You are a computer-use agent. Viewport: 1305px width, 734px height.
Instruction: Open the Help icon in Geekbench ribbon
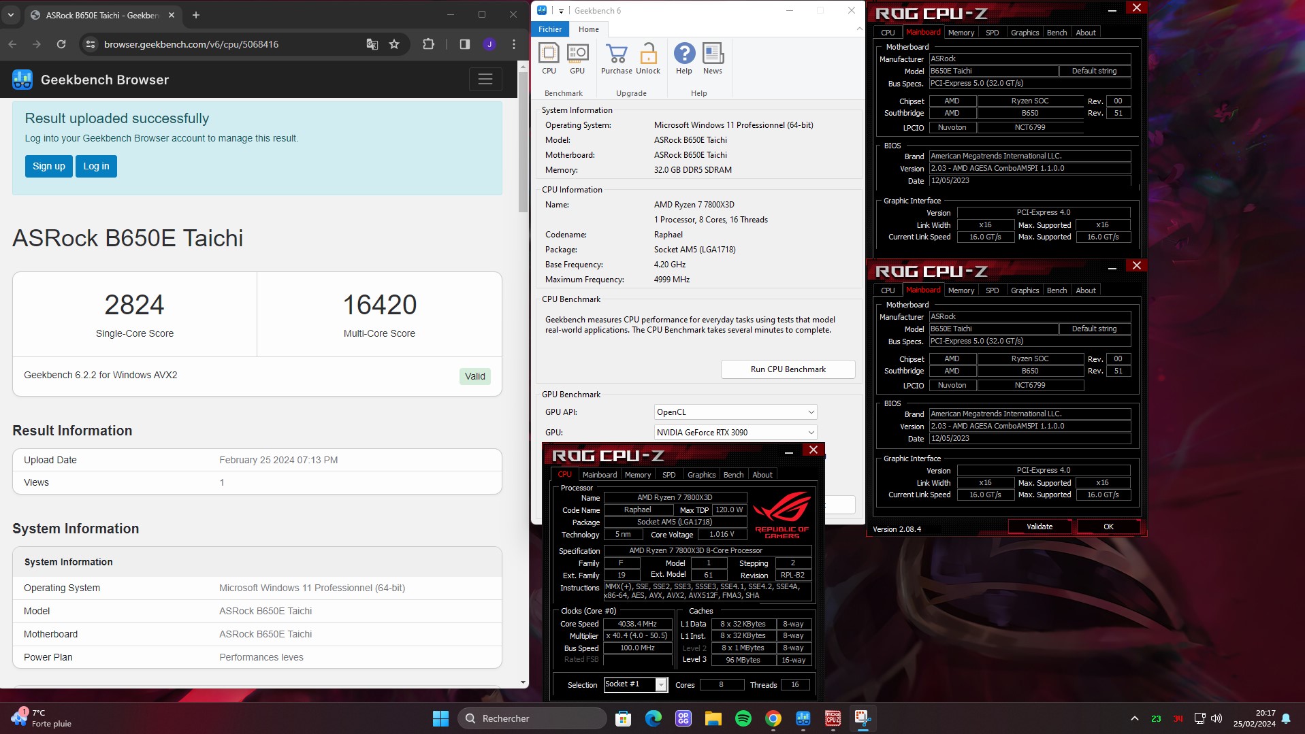(684, 58)
